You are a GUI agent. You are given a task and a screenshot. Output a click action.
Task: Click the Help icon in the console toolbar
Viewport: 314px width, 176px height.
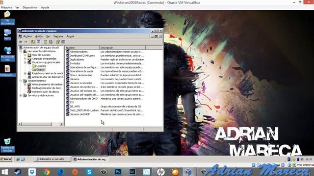pos(58,42)
